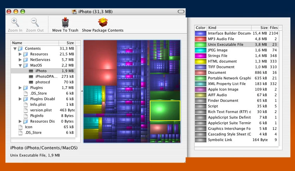Click the iPhoto title bar proxy icon
The height and width of the screenshot is (171, 295).
tap(74, 12)
